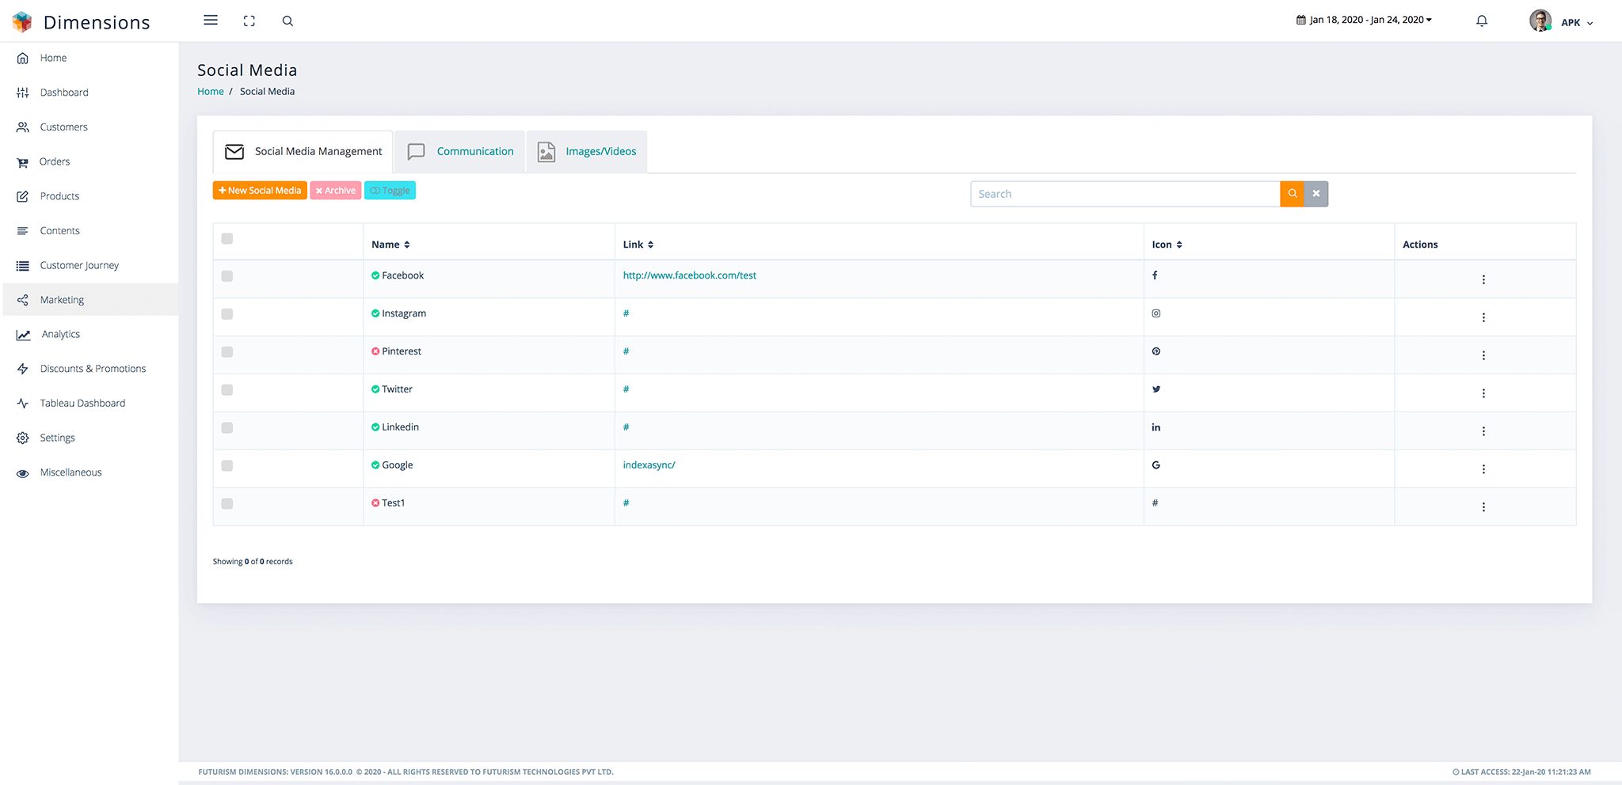
Task: Switch to the Communication tab
Action: (x=460, y=151)
